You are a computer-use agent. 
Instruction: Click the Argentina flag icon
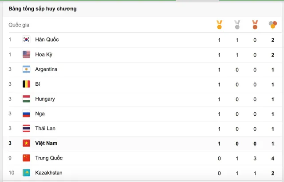(x=26, y=69)
